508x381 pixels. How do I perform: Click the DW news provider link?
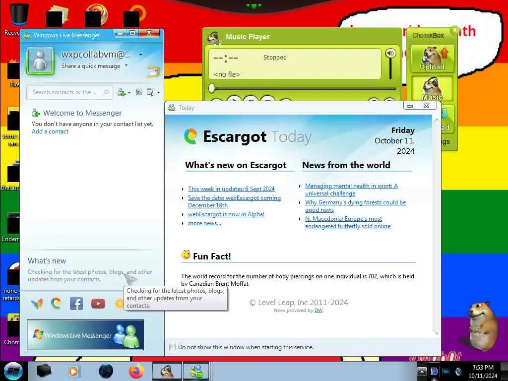(x=318, y=311)
